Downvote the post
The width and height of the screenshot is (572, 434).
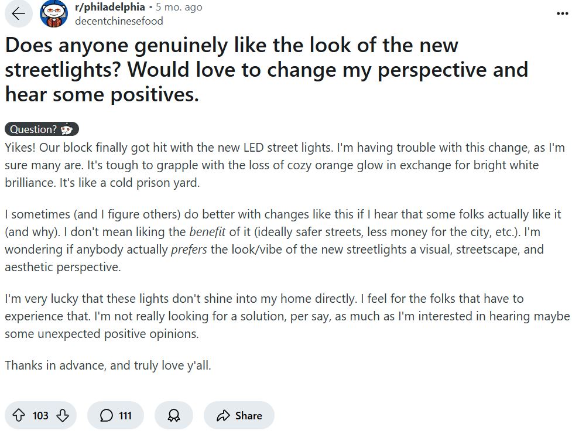click(62, 415)
